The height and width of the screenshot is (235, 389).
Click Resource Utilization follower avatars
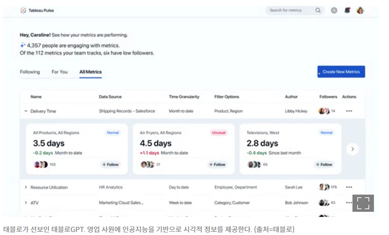[x=324, y=187]
